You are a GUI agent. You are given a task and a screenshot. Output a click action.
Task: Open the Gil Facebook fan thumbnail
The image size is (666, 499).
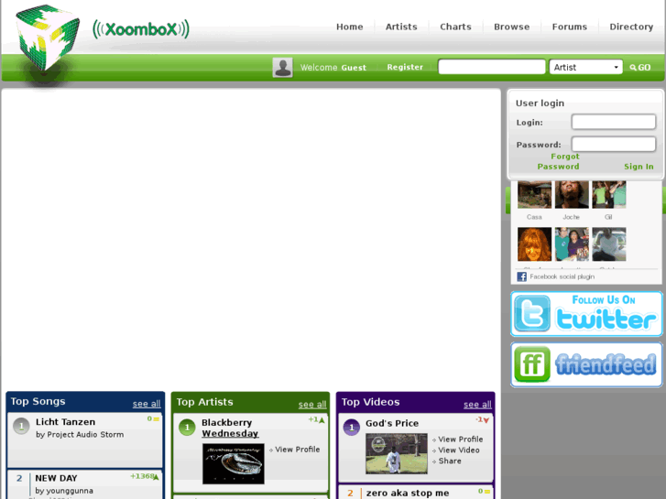(x=609, y=194)
